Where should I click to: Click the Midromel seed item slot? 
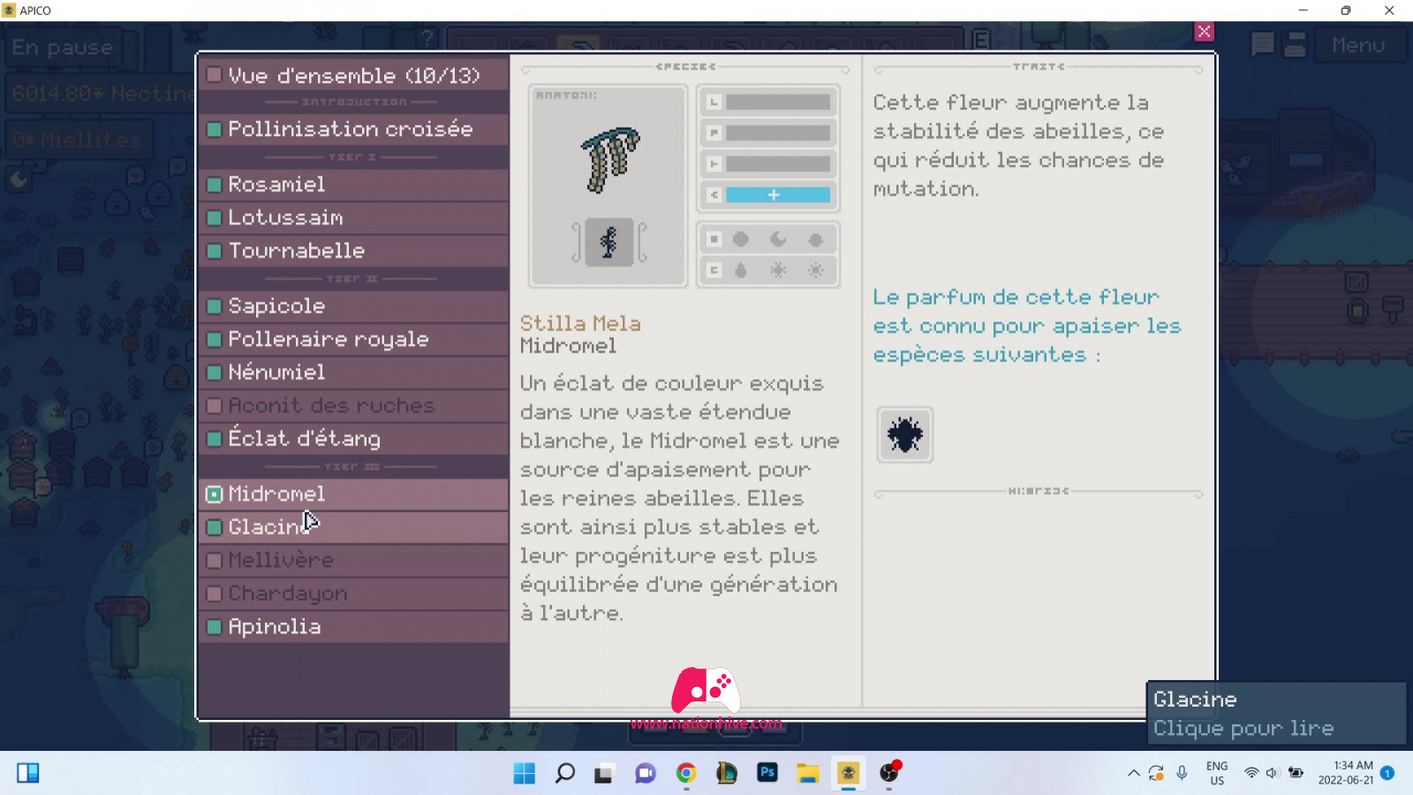[x=608, y=242]
